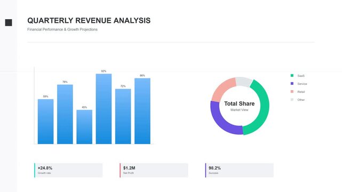Click the bar labeled 59%
The image size is (342, 192).
[45, 122]
